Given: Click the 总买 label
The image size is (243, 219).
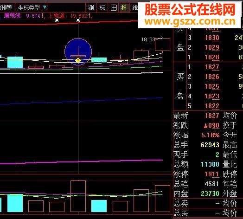Looking at the screenshot, I should click(181, 213).
